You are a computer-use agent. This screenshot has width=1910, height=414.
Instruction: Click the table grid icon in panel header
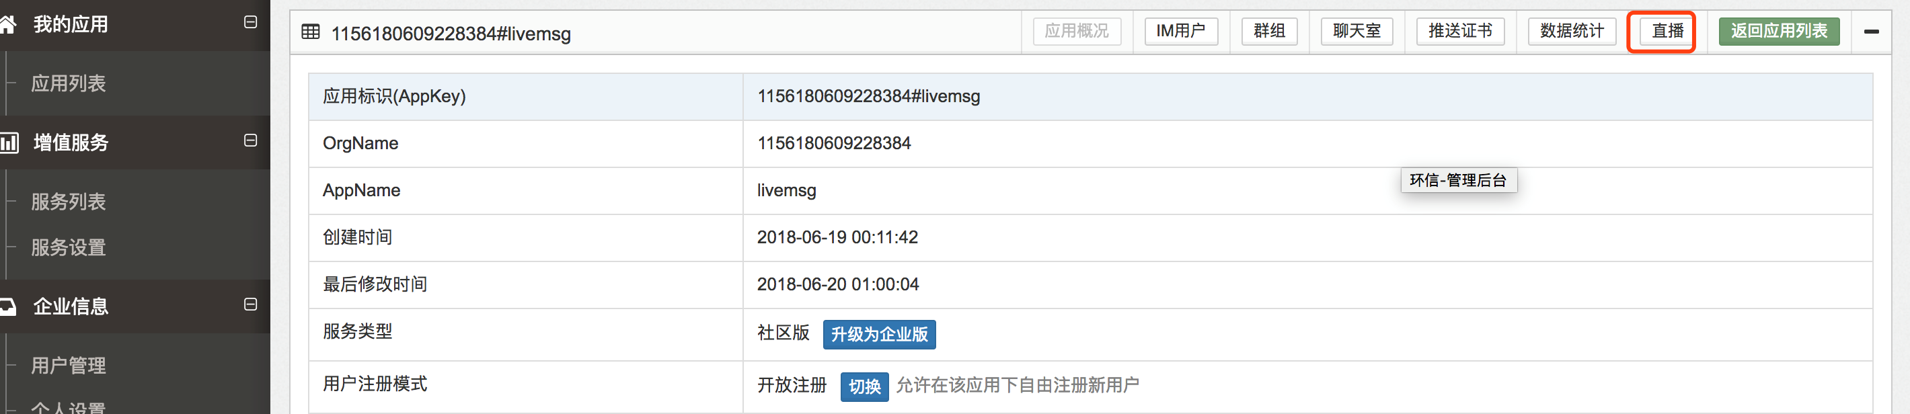click(311, 32)
